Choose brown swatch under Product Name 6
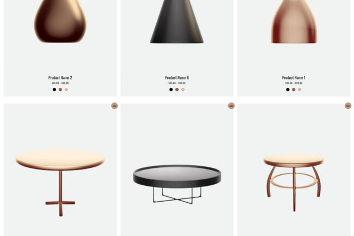Screen dimensions: 354x236 (x=177, y=89)
